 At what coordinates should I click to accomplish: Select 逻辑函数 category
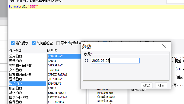click(x=27, y=79)
